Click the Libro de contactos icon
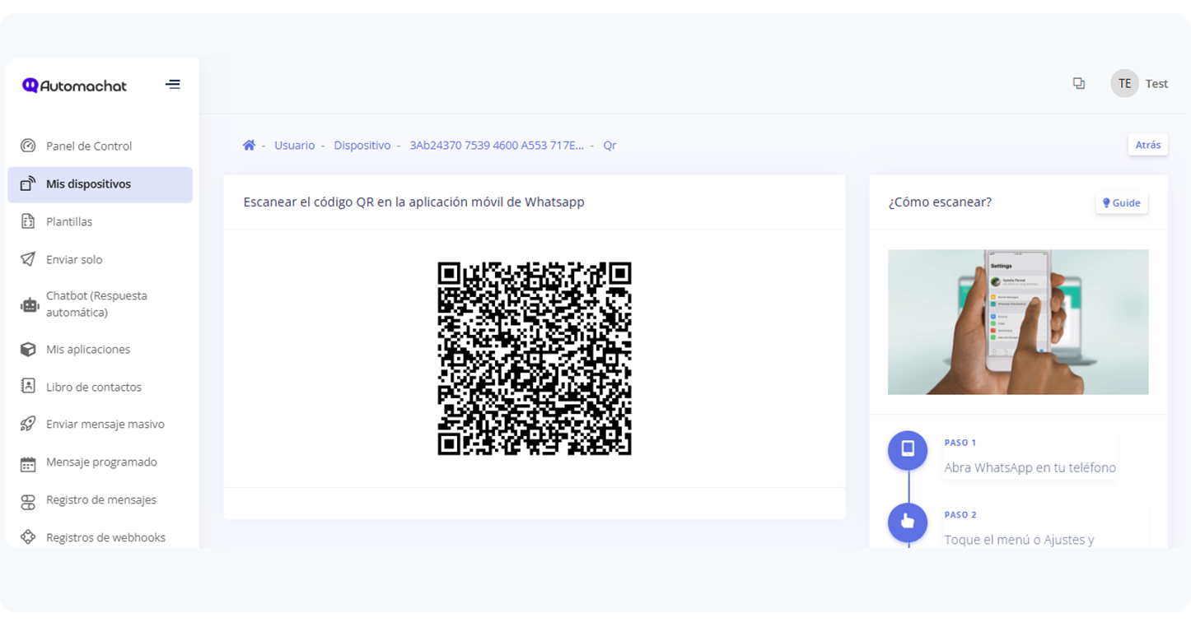Screen dimensions: 1191x627 28,387
